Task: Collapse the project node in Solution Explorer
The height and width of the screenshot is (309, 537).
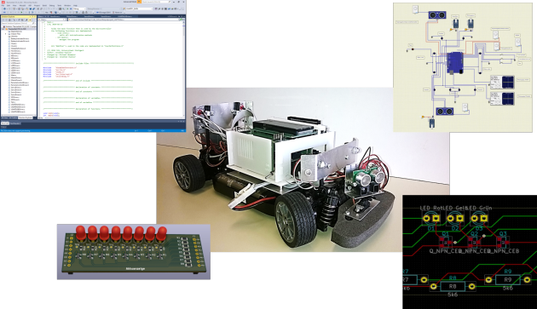Action: tap(3, 29)
